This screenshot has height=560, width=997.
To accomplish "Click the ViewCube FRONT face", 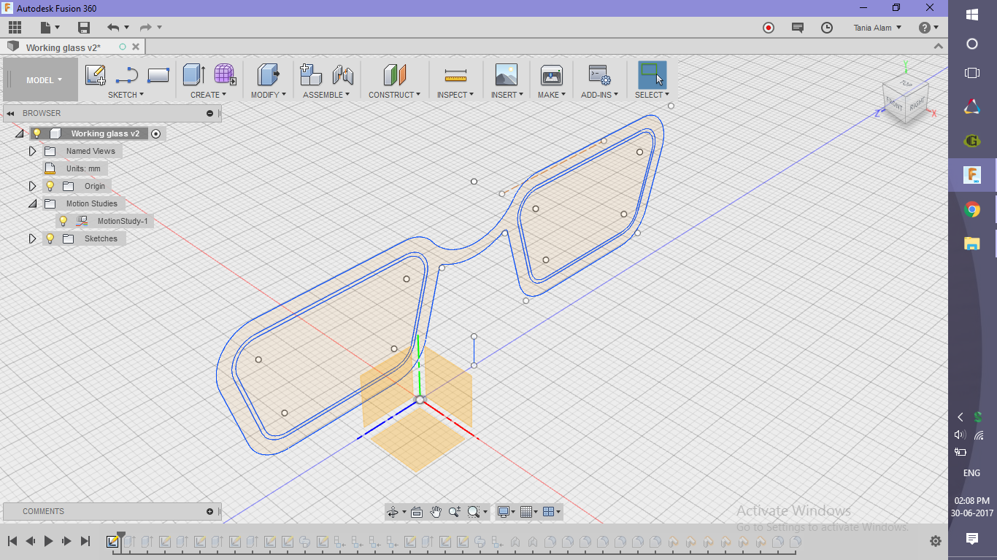I will tap(894, 106).
